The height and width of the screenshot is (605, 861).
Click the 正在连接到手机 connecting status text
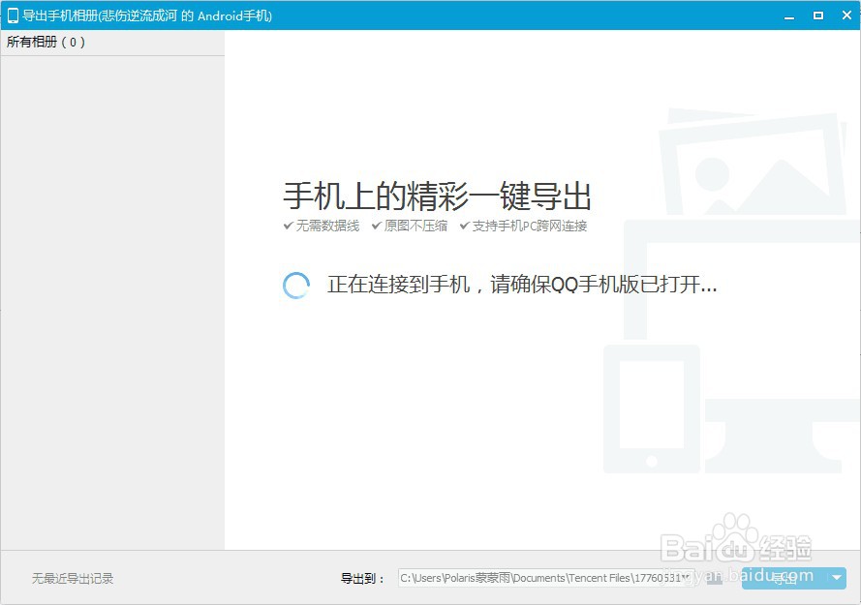522,285
